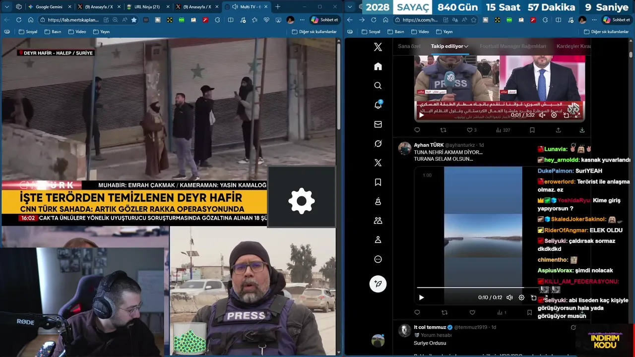635x357 pixels.
Task: Open X Notifications bell icon
Action: click(x=378, y=105)
